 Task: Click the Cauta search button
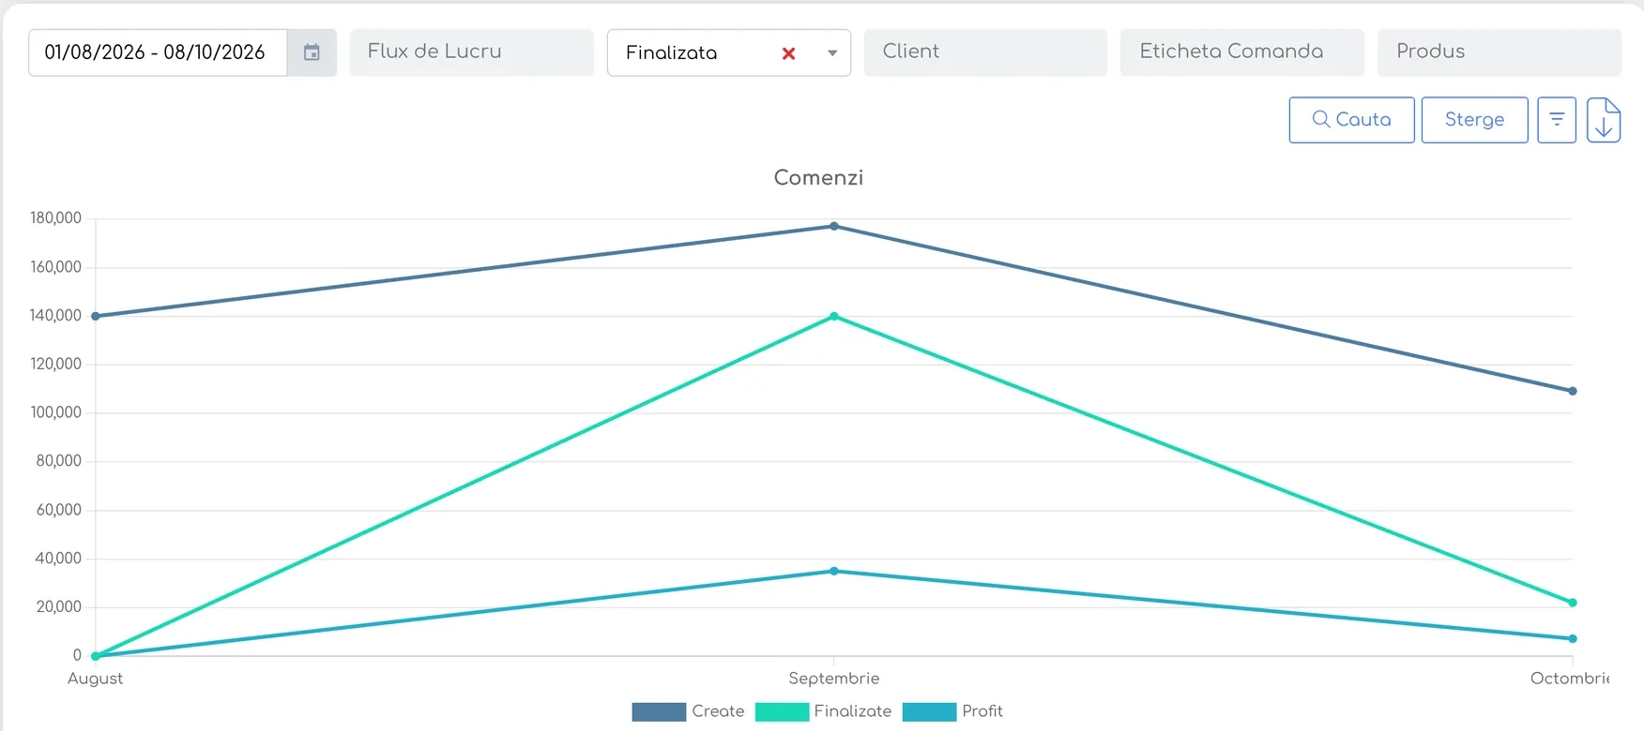point(1351,120)
